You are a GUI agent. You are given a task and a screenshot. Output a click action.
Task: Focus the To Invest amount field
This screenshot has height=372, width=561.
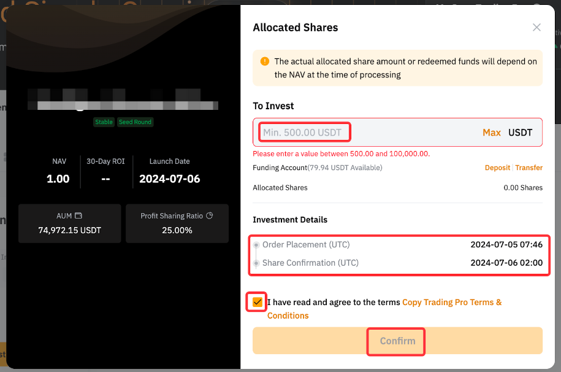[368, 133]
